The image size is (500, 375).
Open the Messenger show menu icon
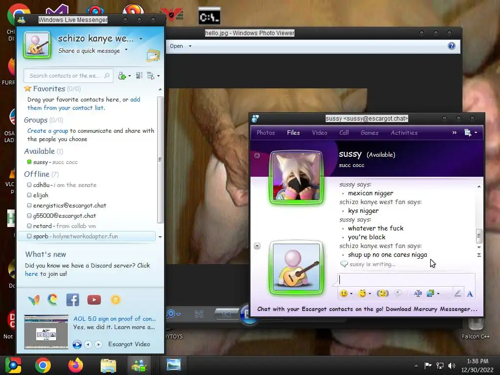[150, 76]
